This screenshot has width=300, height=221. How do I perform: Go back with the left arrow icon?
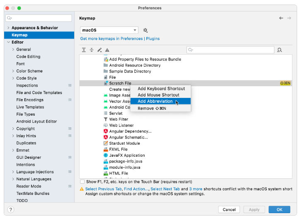281,18
